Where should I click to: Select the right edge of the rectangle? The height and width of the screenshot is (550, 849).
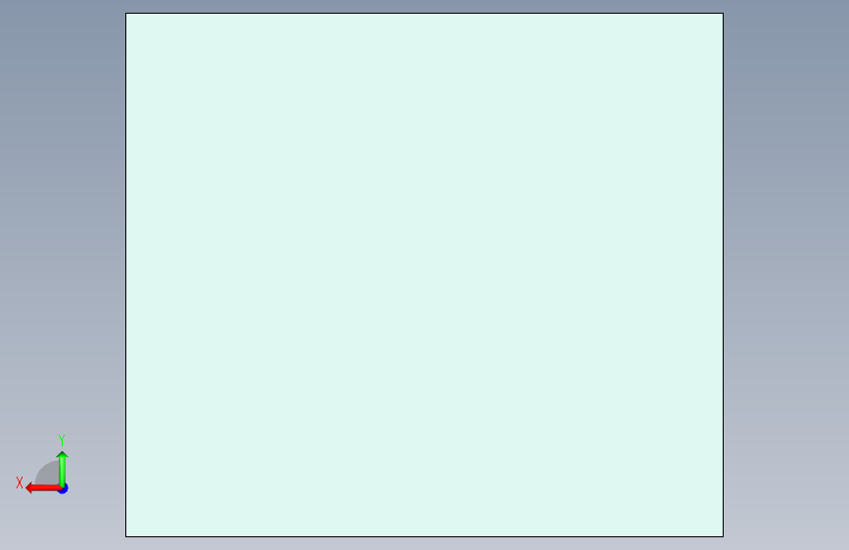click(723, 275)
